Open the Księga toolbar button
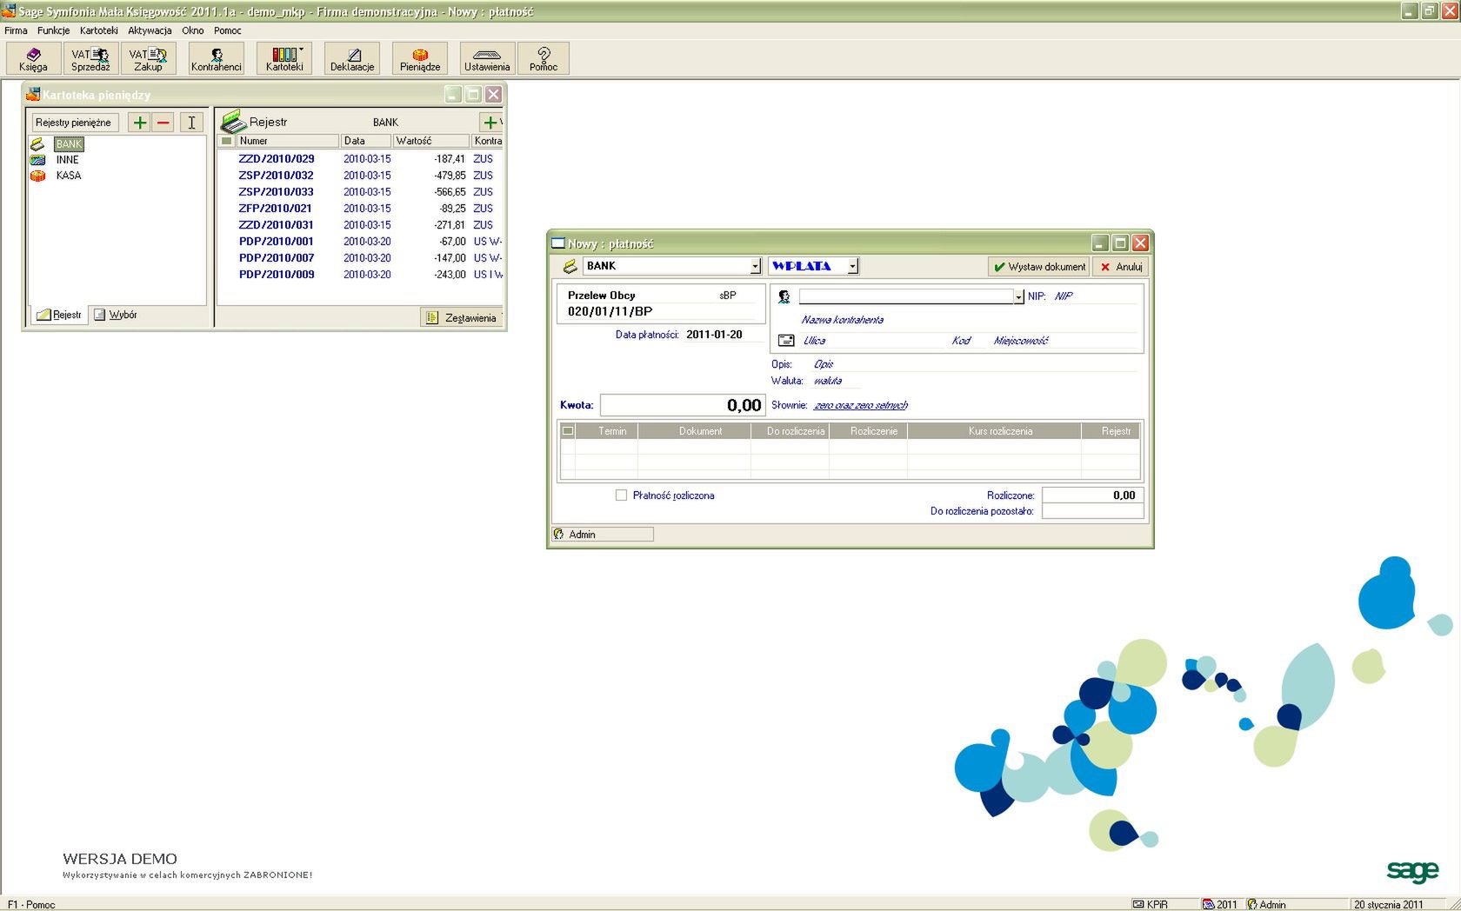Image resolution: width=1461 pixels, height=911 pixels. (33, 58)
